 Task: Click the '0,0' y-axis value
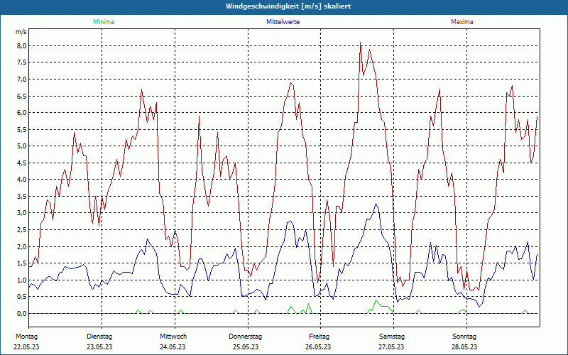22,313
